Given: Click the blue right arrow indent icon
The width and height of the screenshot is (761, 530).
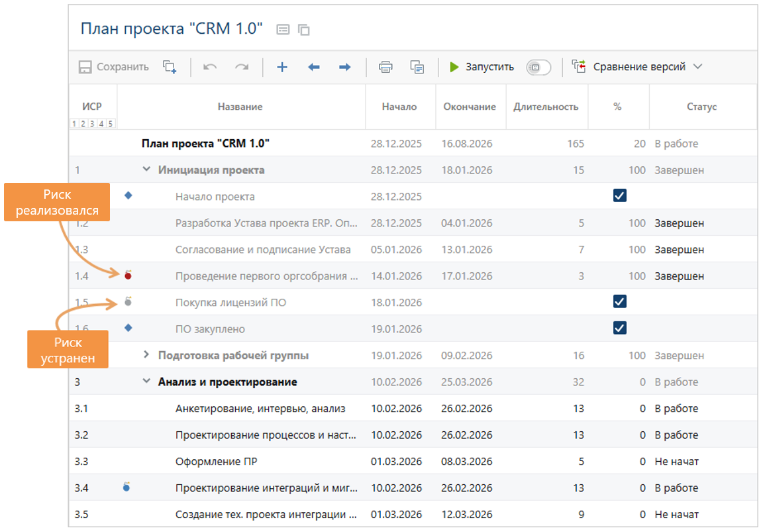Looking at the screenshot, I should point(344,67).
